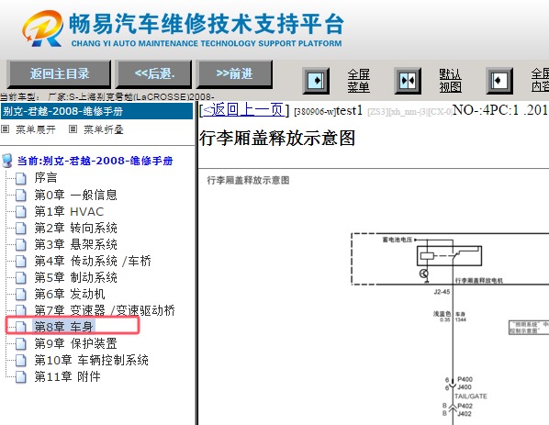
Task: Open 第5章 制动系统
Action: point(75,277)
